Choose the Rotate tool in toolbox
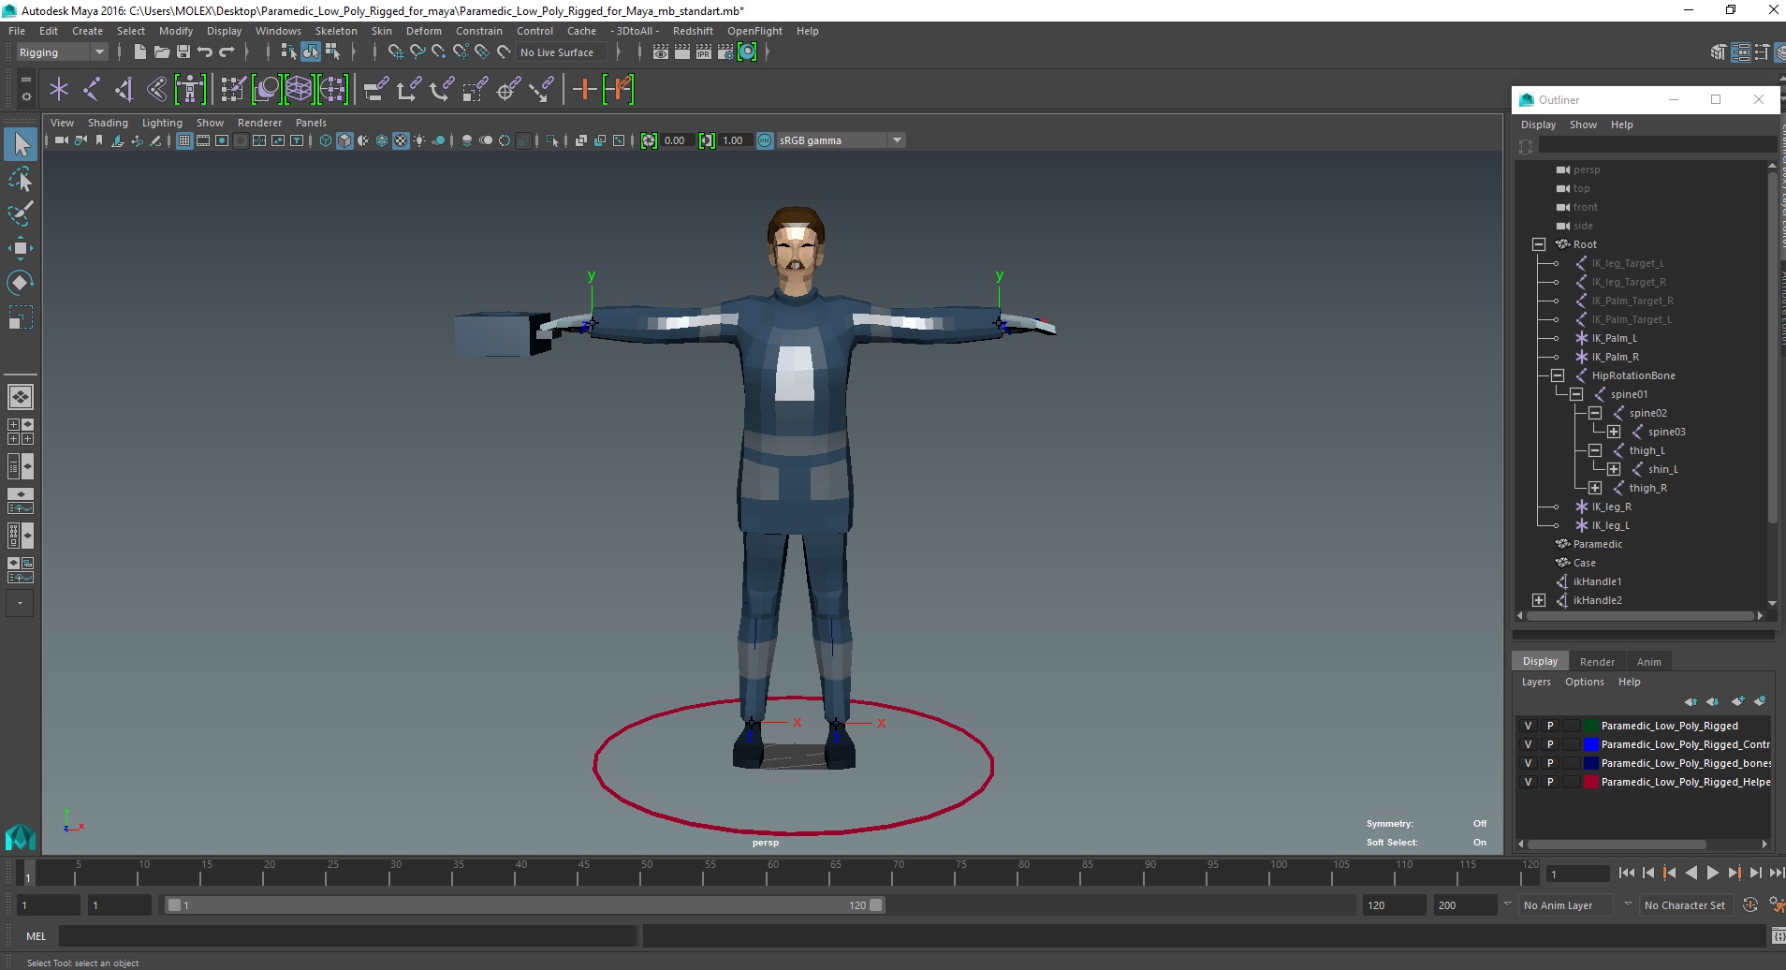The width and height of the screenshot is (1786, 970). tap(21, 282)
